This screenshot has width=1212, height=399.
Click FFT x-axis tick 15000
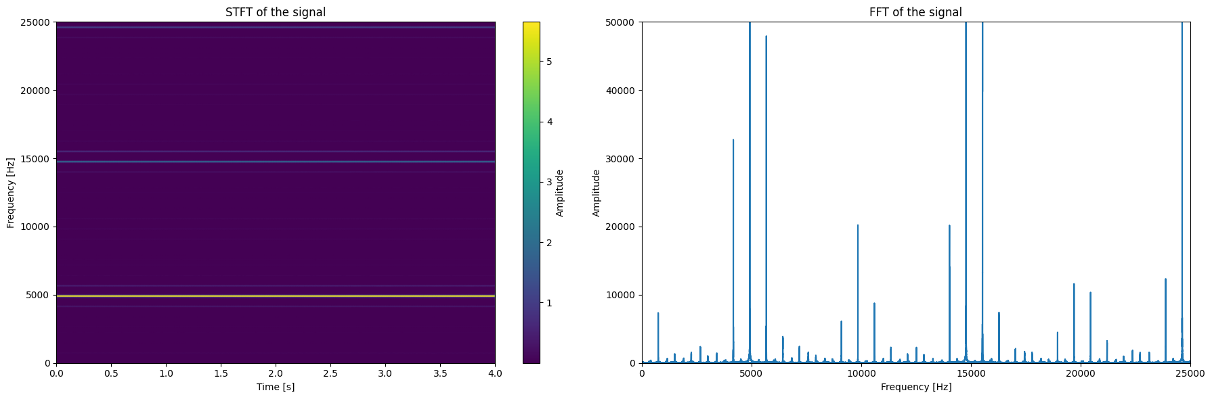point(971,373)
